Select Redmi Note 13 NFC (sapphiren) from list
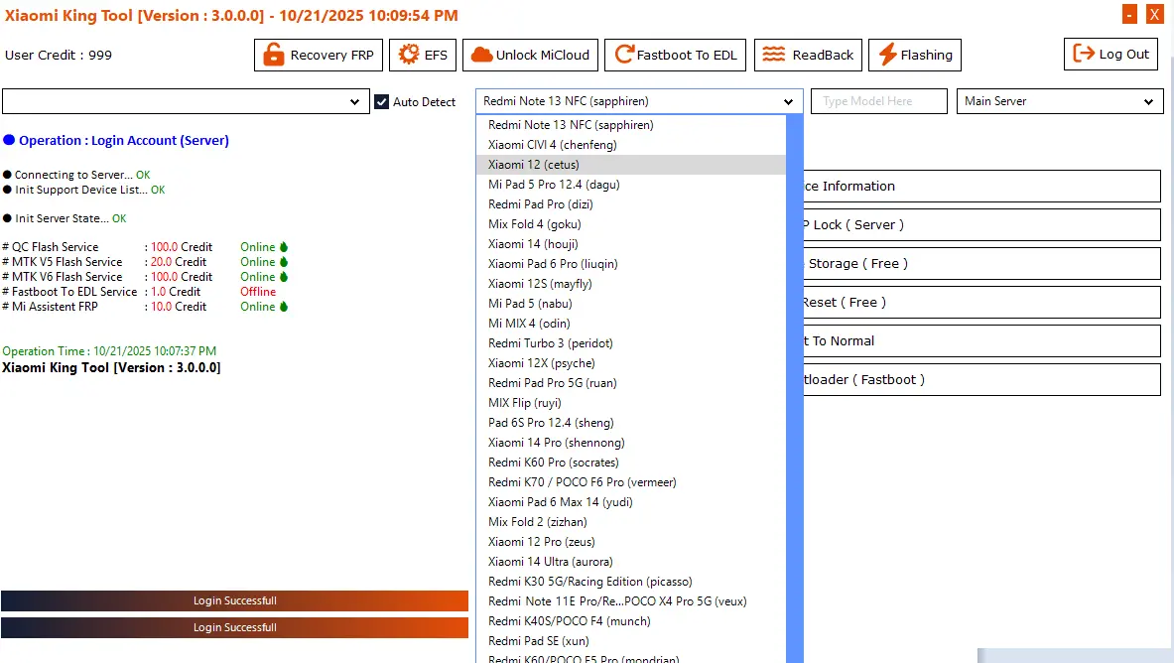 click(631, 125)
